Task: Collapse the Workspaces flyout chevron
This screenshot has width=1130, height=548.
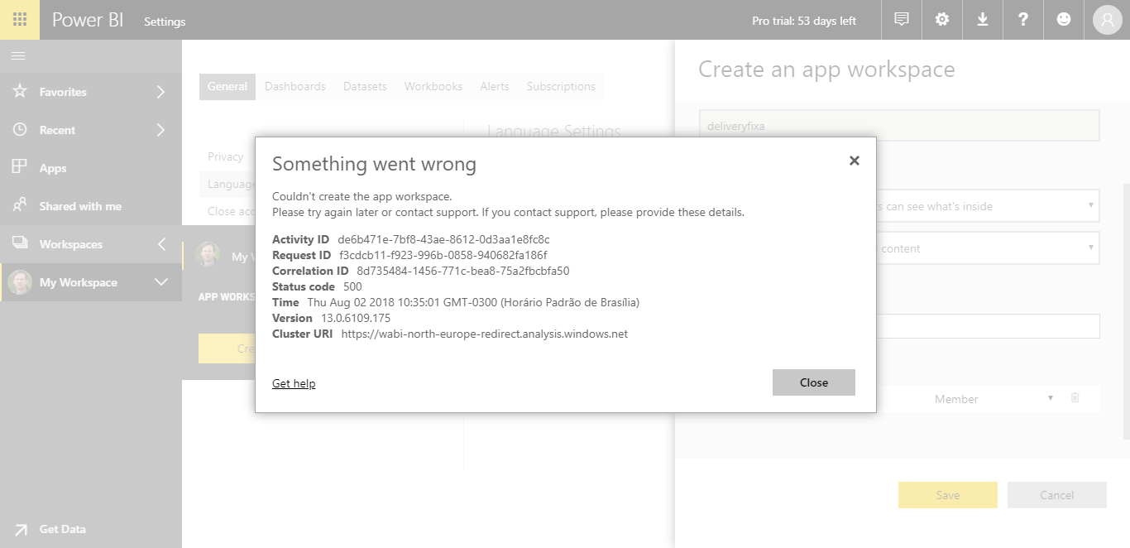Action: pyautogui.click(x=161, y=244)
